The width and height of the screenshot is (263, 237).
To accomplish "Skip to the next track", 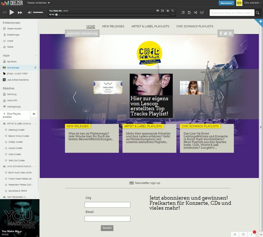I will point(20,13).
